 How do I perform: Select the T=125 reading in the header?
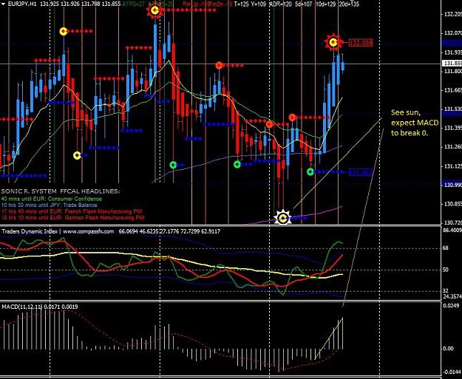click(242, 4)
